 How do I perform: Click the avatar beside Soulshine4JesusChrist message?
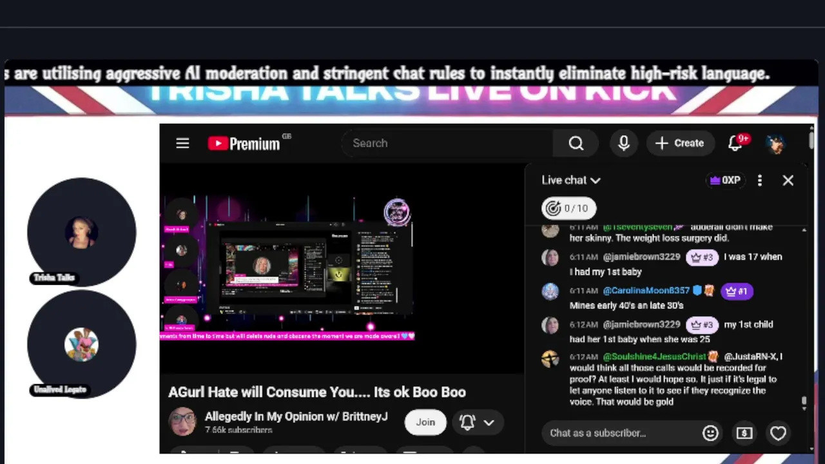pos(550,358)
